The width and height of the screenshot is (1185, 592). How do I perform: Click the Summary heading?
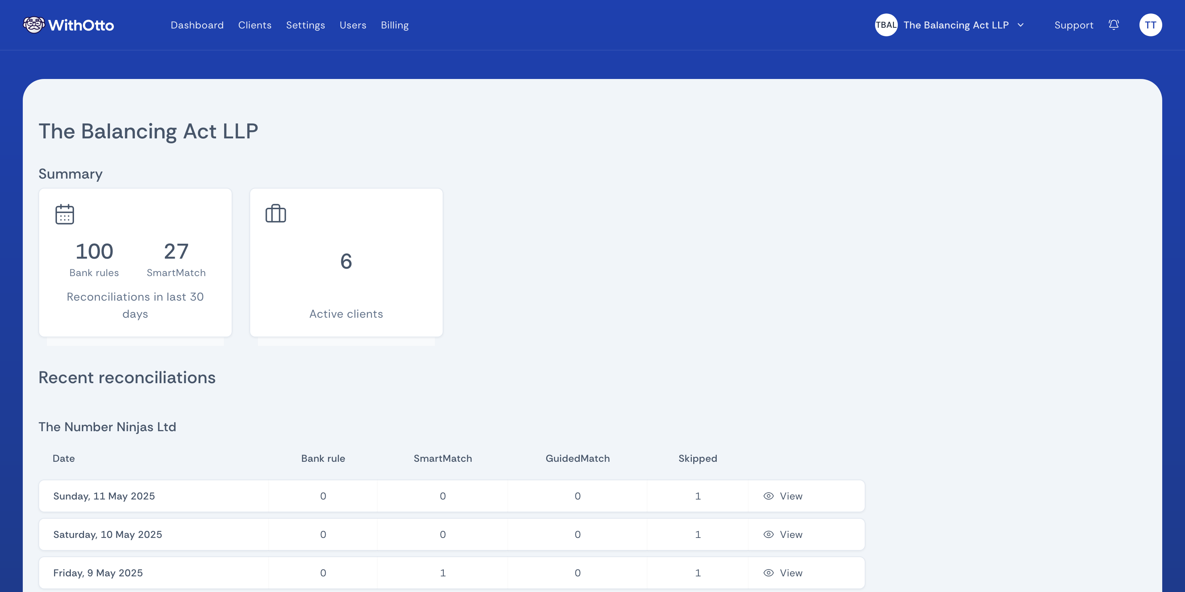pos(70,174)
